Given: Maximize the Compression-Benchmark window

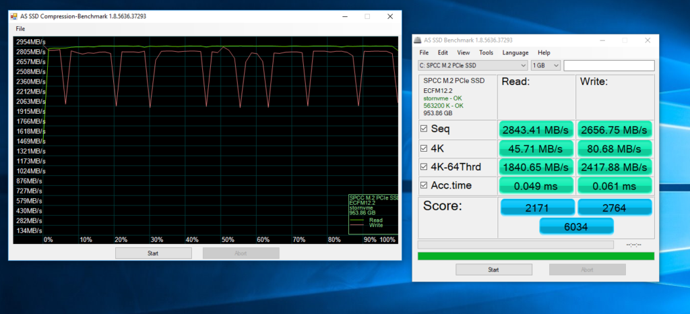Looking at the screenshot, I should click(x=367, y=16).
